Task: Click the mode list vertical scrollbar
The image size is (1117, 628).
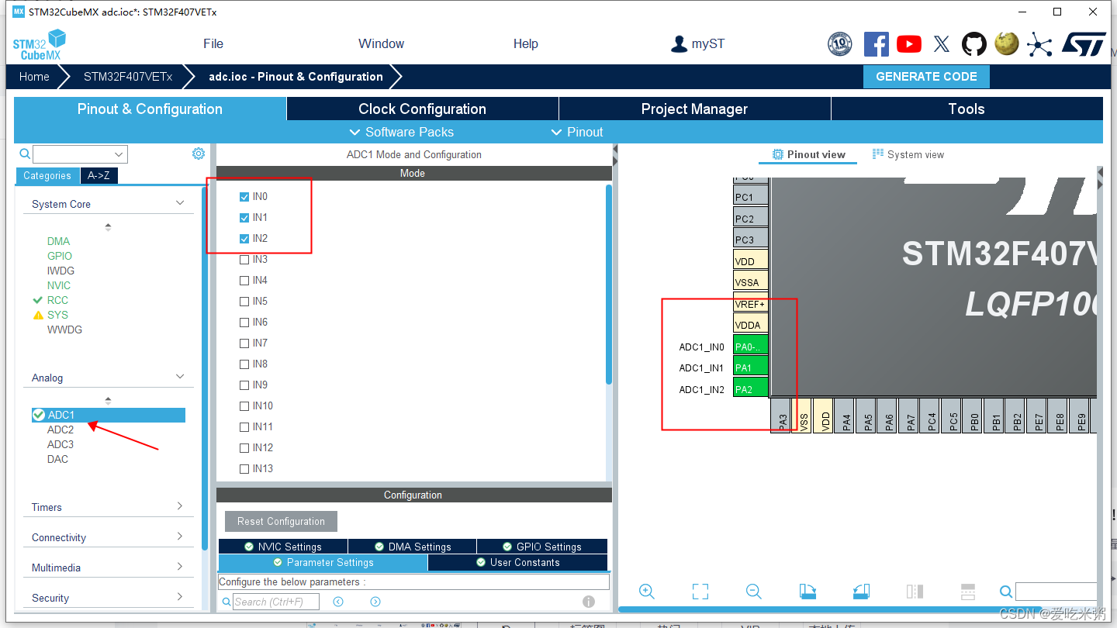Action: [609, 285]
